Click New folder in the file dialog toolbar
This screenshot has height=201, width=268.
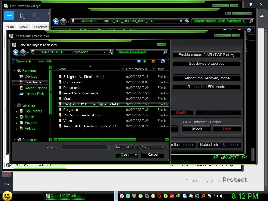(46, 61)
